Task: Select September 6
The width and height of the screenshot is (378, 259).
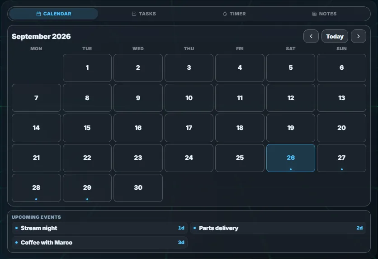Action: click(x=341, y=68)
